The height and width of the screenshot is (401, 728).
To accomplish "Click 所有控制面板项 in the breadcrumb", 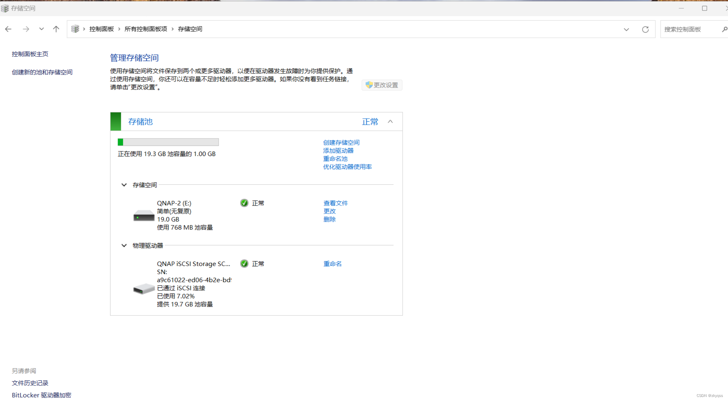I will 146,29.
